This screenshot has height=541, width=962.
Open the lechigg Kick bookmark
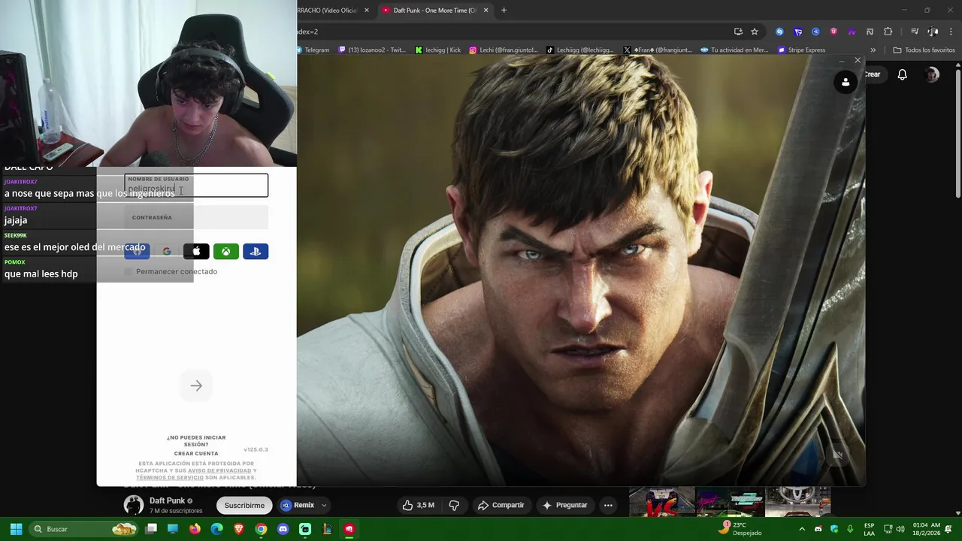(x=438, y=50)
